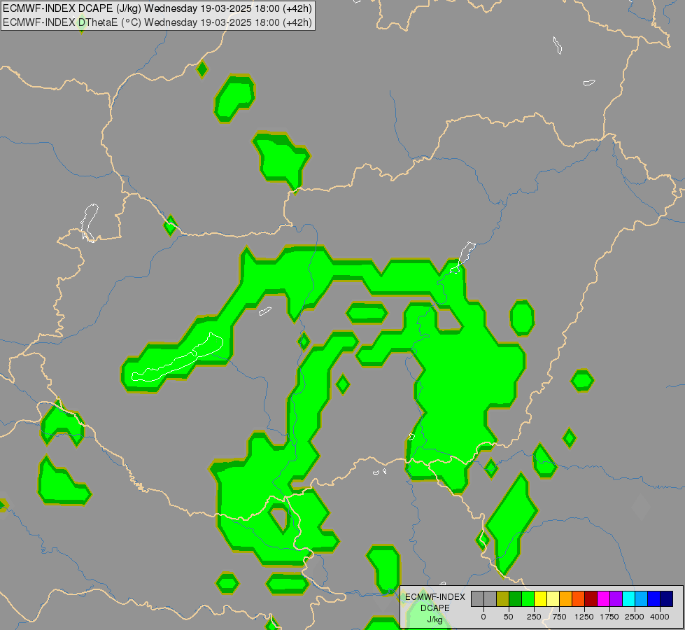The image size is (685, 630).
Task: Click the ECMWF-INDEX DThetaE title line
Action: [x=157, y=22]
